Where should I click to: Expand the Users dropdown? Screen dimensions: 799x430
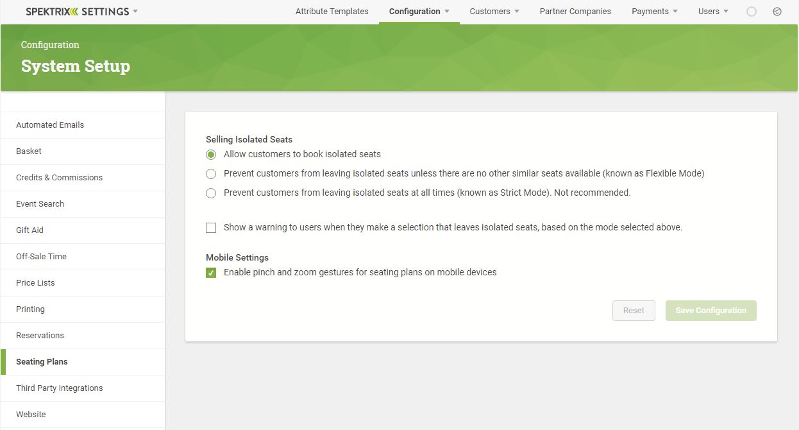(712, 11)
